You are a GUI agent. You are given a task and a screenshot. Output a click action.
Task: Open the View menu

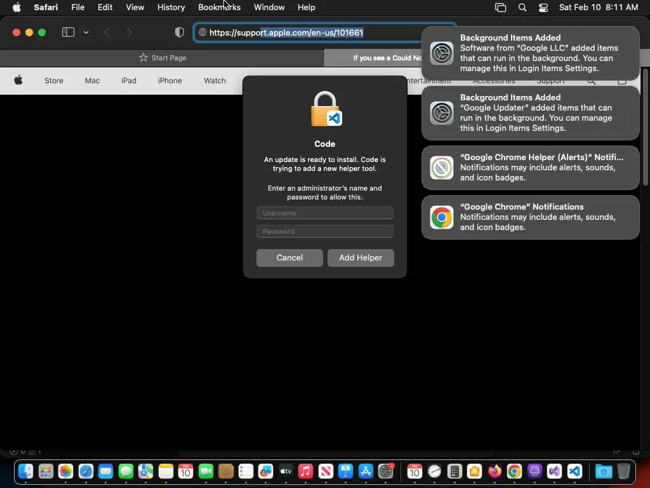pyautogui.click(x=135, y=7)
